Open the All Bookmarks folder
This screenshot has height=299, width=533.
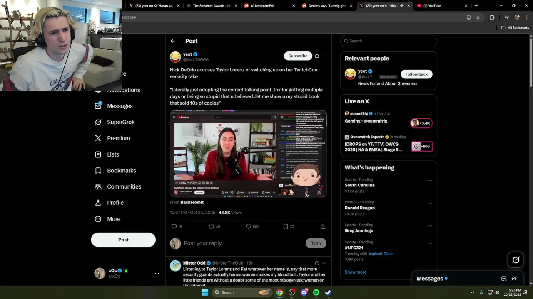(515, 28)
